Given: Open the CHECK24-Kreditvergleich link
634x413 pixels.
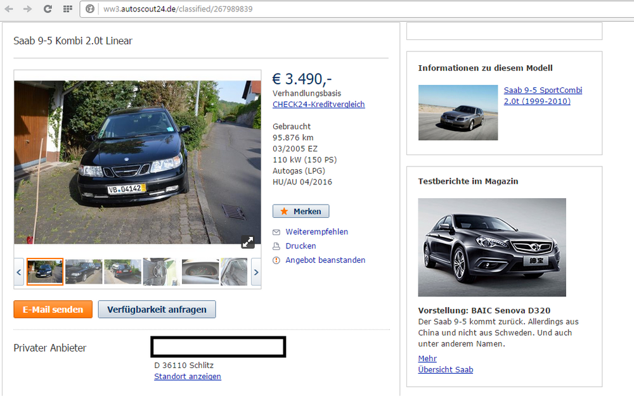Looking at the screenshot, I should 319,105.
